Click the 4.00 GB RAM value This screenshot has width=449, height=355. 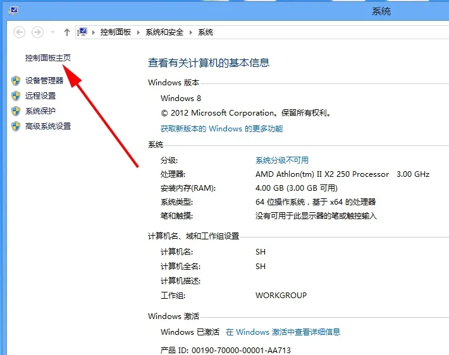(297, 188)
